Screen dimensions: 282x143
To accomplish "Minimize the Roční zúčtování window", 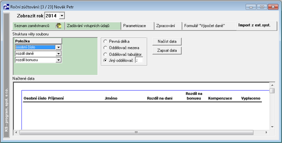I will (x=251, y=7).
